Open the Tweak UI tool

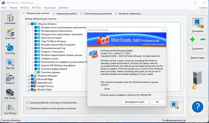point(10,79)
